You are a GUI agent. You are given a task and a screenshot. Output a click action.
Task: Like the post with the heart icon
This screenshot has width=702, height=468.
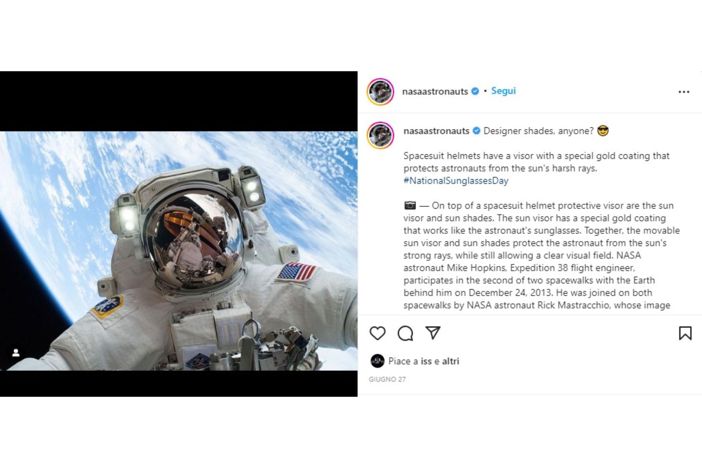tap(377, 333)
